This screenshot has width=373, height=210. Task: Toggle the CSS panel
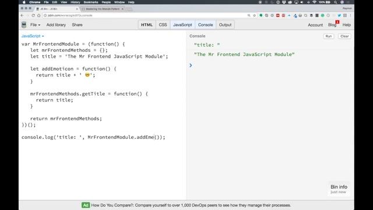click(x=163, y=24)
